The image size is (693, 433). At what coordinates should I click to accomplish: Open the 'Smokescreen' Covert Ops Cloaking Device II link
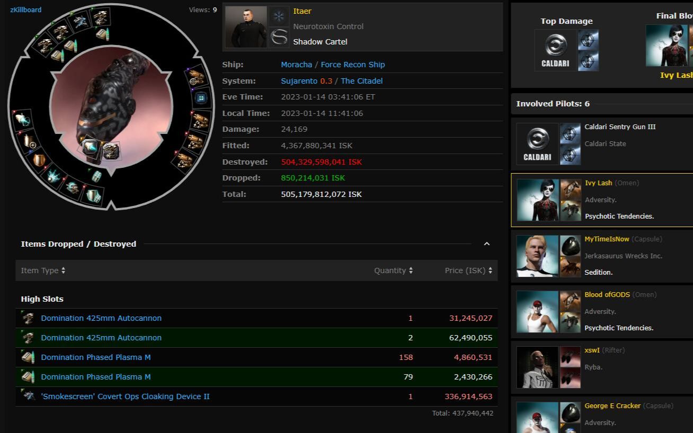[126, 396]
